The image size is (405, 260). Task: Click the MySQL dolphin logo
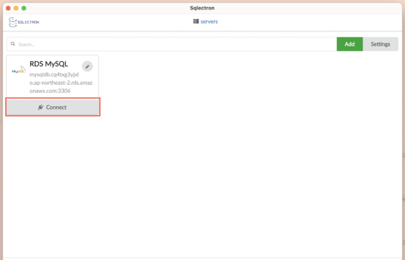coord(18,70)
